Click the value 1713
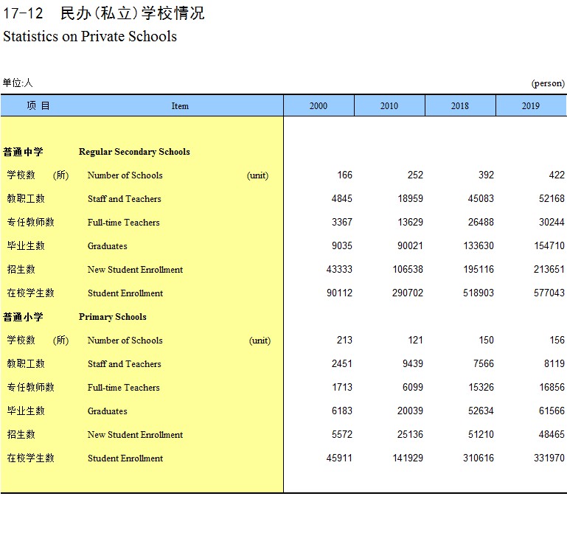The height and width of the screenshot is (541, 567). [342, 388]
